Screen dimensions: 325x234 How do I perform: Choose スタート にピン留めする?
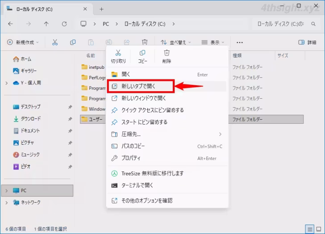coord(167,122)
